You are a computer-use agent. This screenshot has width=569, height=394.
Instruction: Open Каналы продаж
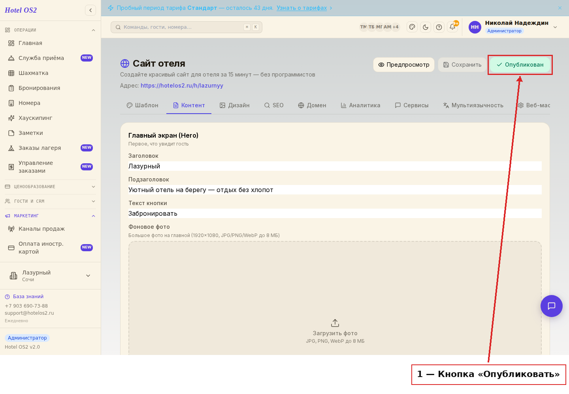click(50, 229)
